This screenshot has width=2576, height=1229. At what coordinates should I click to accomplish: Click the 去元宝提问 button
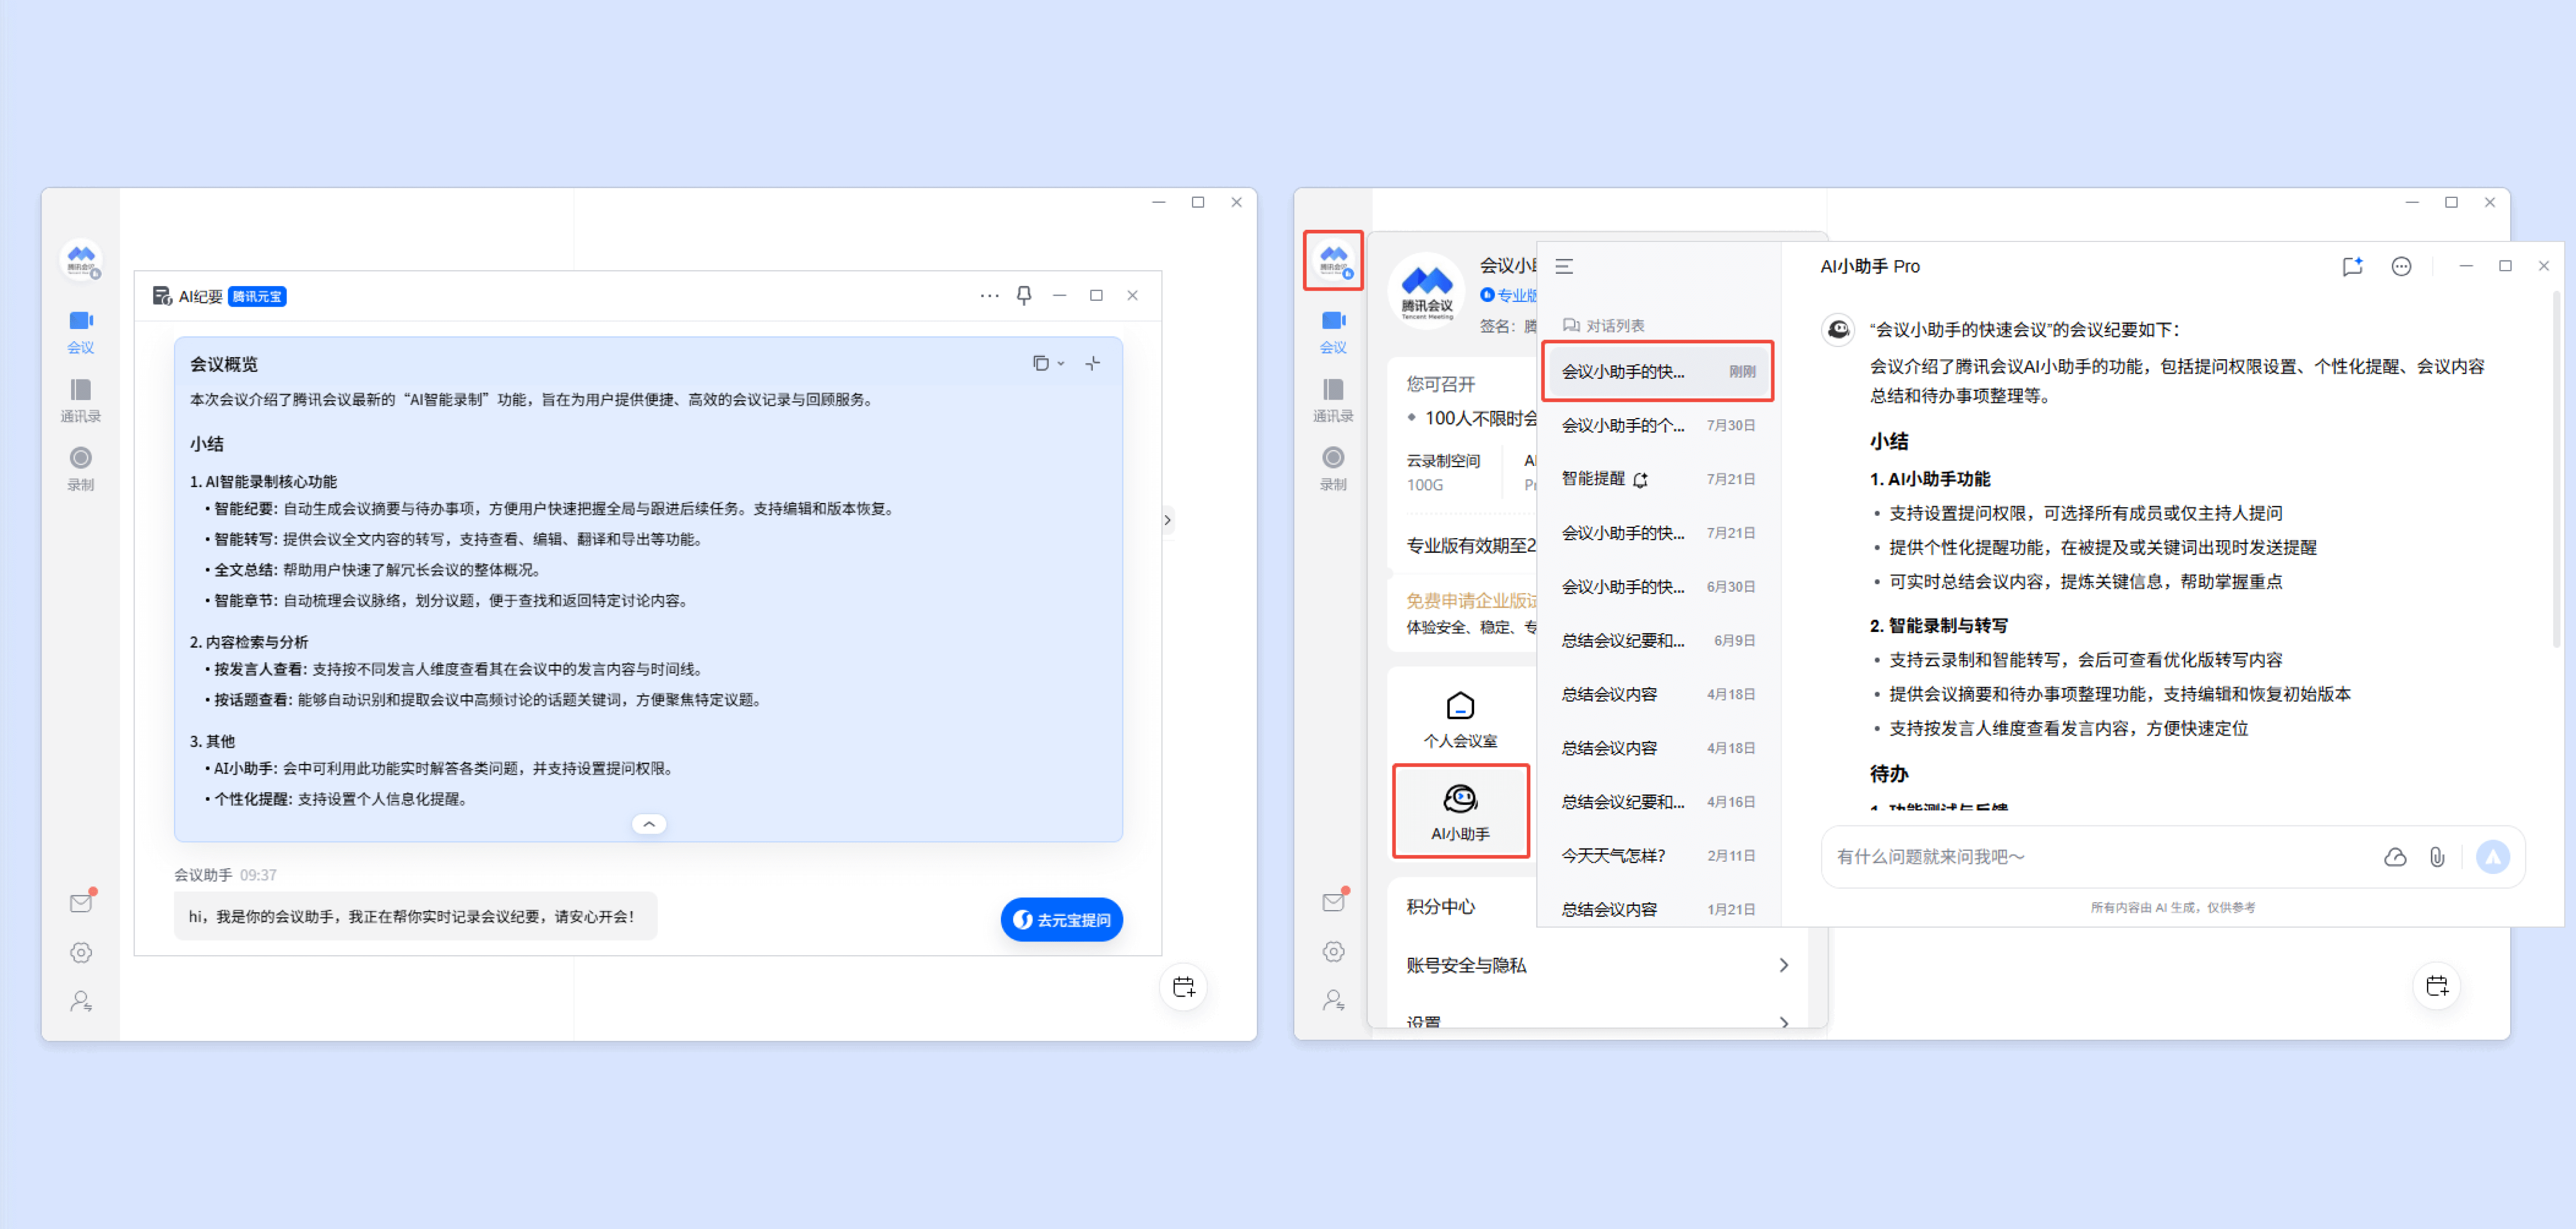1061,919
